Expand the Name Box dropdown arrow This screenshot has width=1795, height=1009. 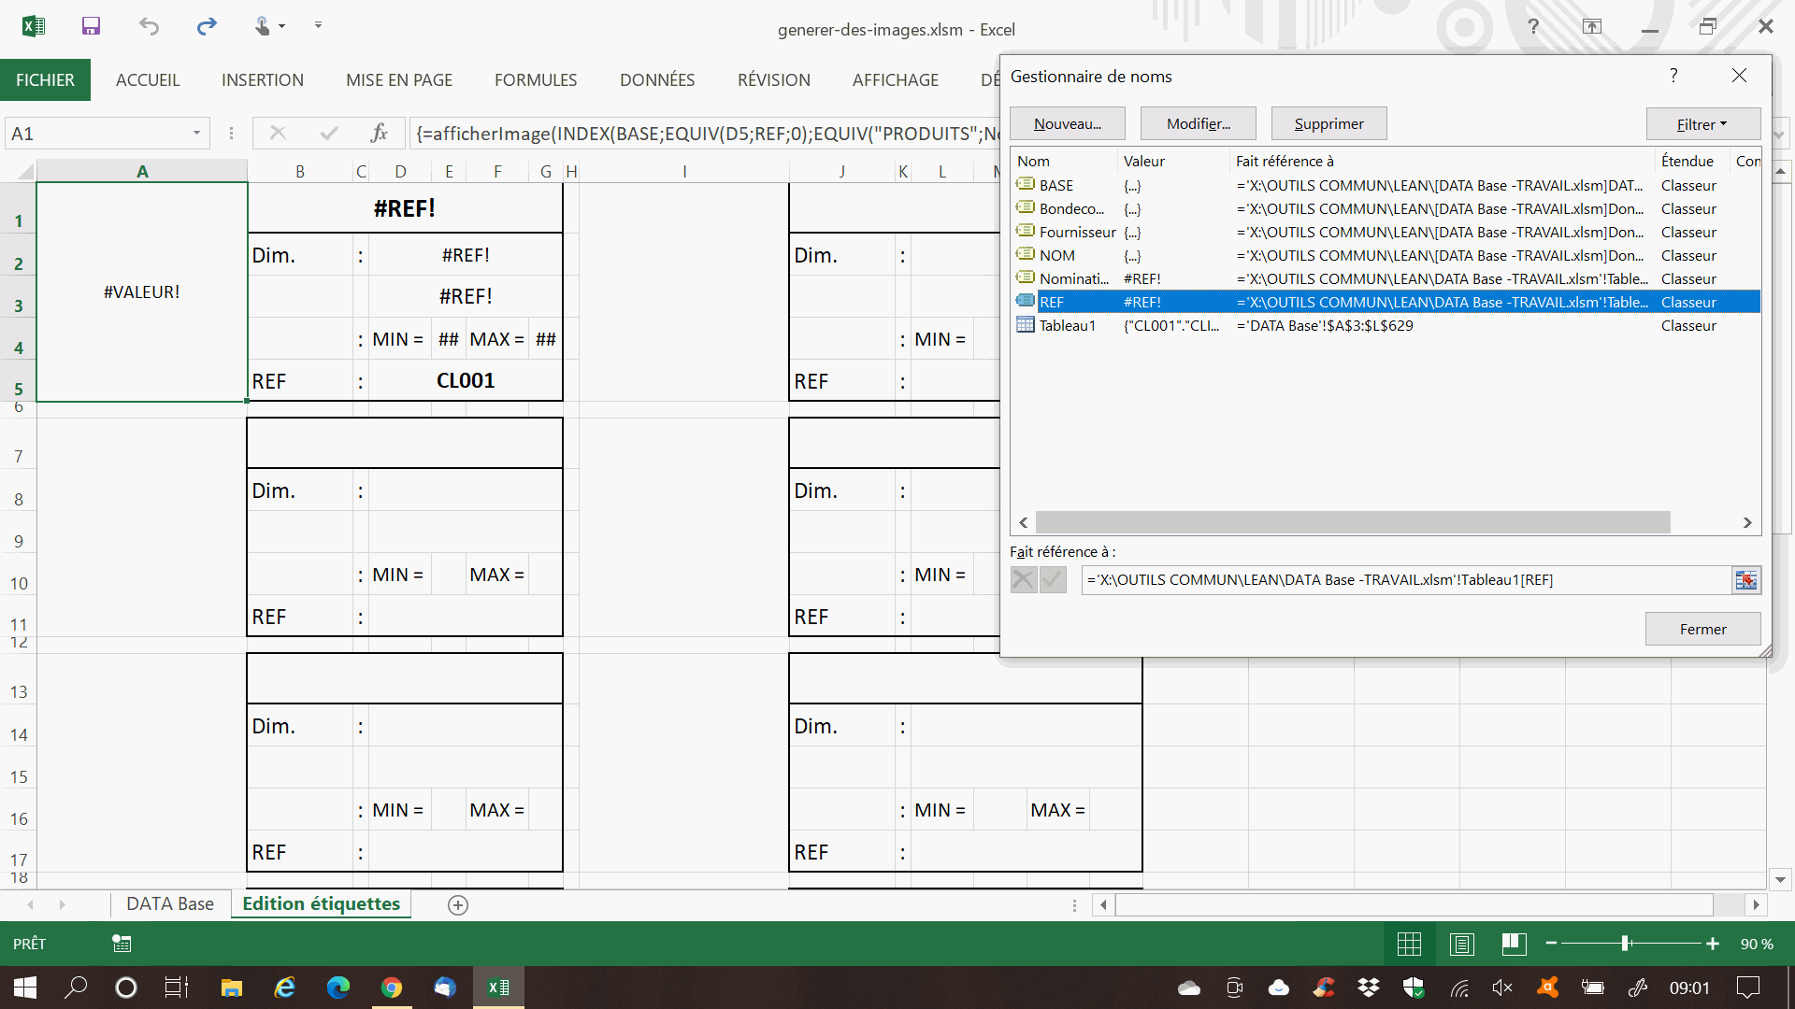coord(196,134)
